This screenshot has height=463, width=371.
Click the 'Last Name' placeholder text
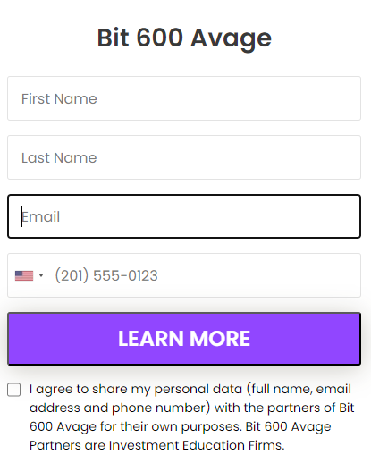59,157
